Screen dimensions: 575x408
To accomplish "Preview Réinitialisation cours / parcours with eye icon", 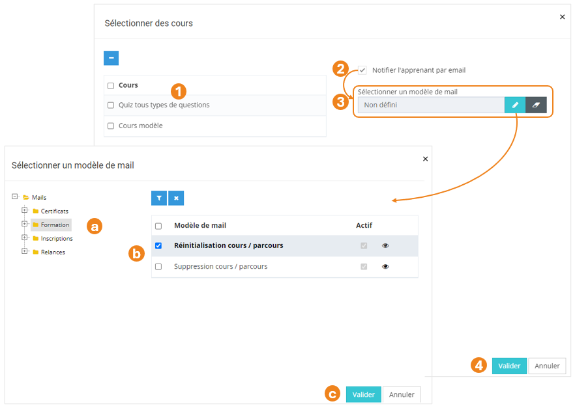I will coord(385,246).
